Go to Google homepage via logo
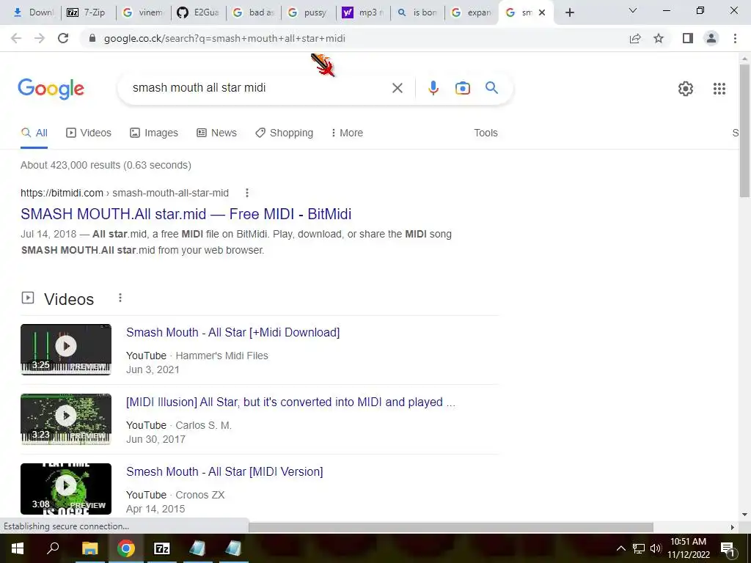Viewport: 751px width, 563px height. click(x=51, y=89)
